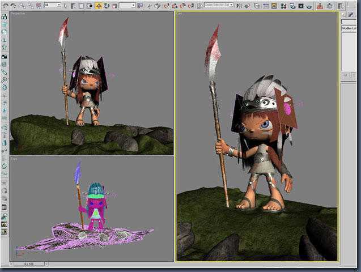Screen dimensions: 361x272
Task: Open the Select by Name dialog
Action: [x=73, y=6]
